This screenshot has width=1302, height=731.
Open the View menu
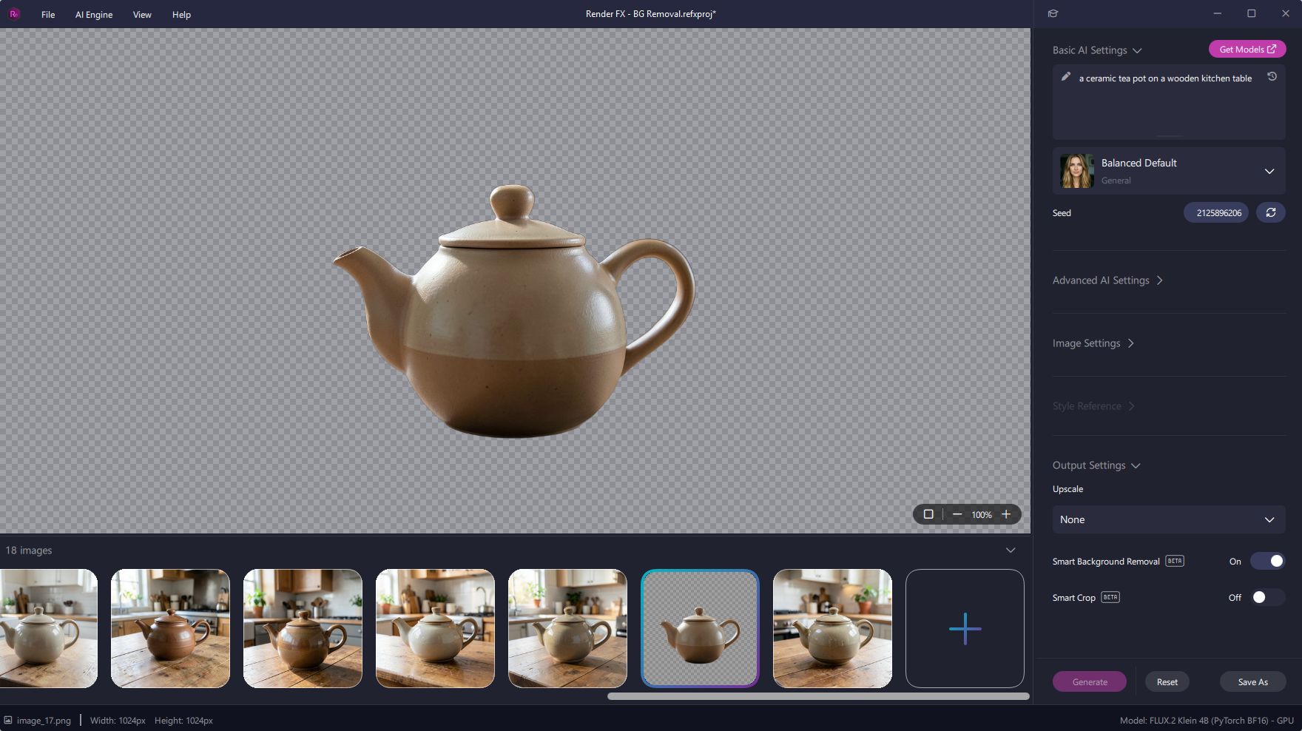142,15
